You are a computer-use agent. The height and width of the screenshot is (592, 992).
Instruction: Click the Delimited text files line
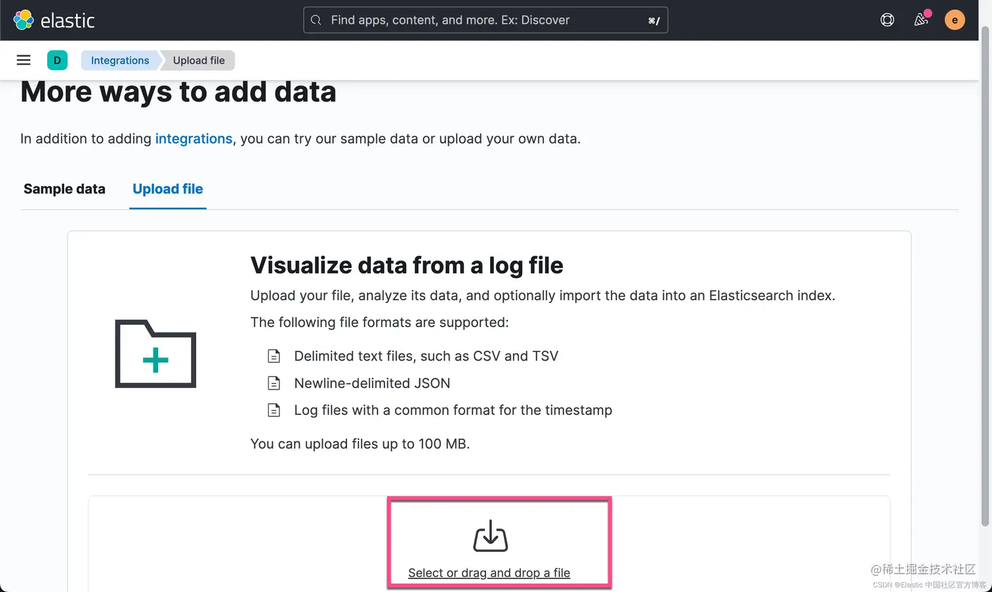tap(426, 356)
